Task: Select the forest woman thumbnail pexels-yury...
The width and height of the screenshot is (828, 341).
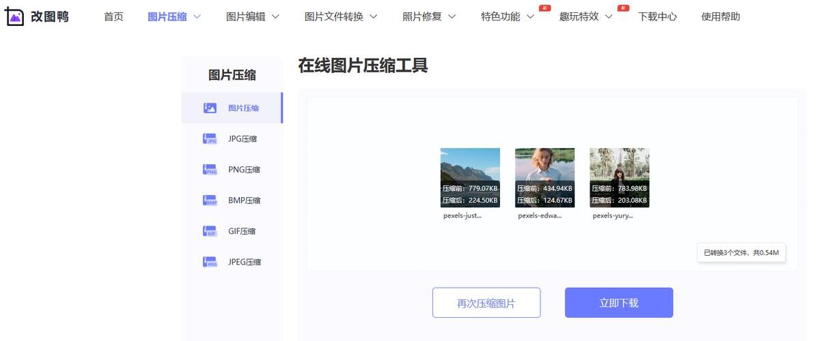Action: click(620, 178)
